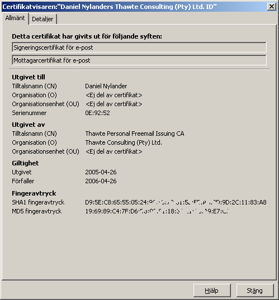Click the Signeringscertifikat för e-post field
Image resolution: width=279 pixels, height=300 pixels.
pos(139,47)
